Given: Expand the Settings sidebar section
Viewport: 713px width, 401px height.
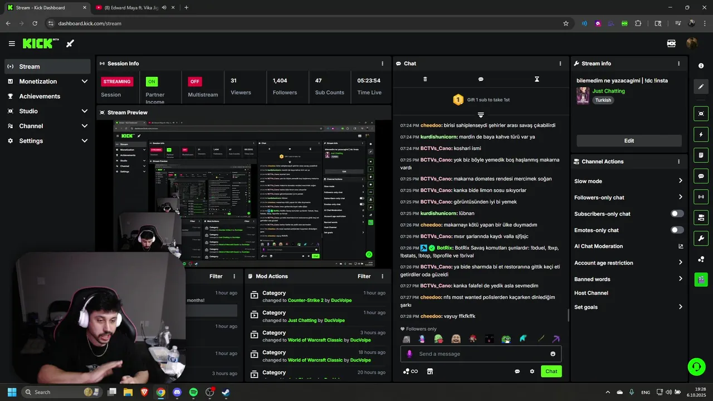Looking at the screenshot, I should point(85,141).
